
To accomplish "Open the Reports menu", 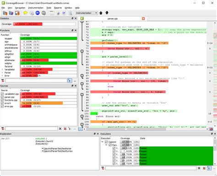I will 58,8.
